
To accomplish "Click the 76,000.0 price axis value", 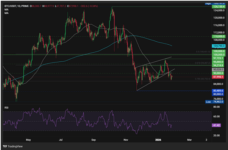I will [x=218, y=99].
